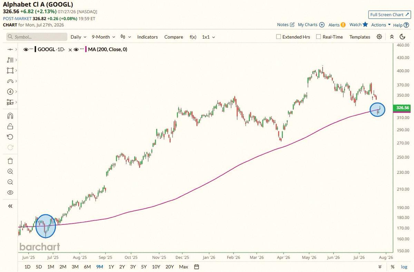Open chart settings gear

click(x=379, y=37)
